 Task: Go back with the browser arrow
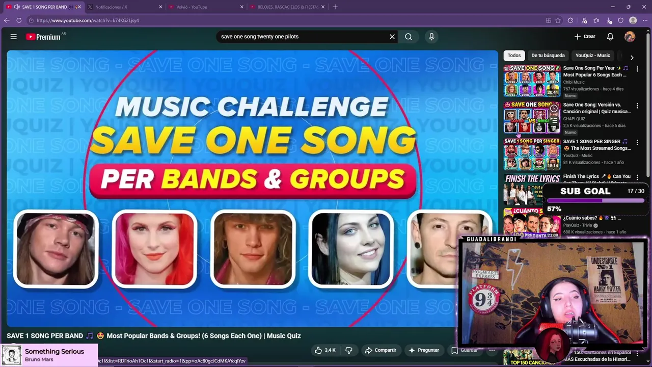[6, 20]
